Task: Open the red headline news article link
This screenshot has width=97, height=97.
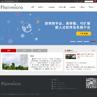Action: [86, 54]
